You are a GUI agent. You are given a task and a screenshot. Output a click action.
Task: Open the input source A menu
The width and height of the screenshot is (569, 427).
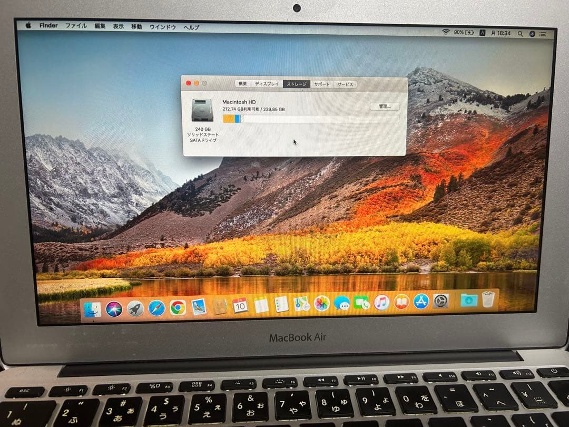[x=482, y=33]
